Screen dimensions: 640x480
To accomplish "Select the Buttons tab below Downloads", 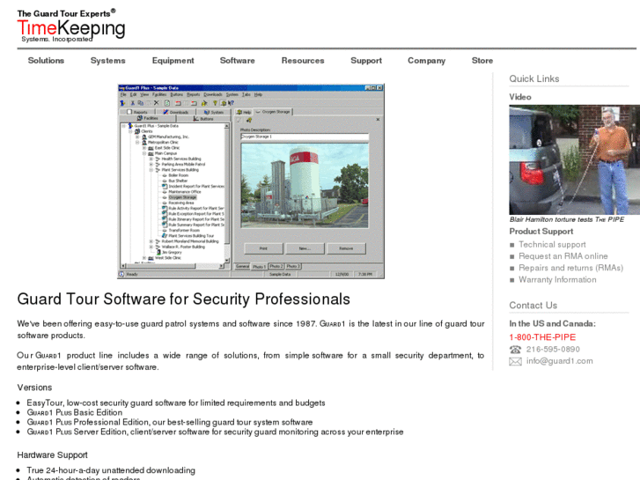I will pos(203,119).
